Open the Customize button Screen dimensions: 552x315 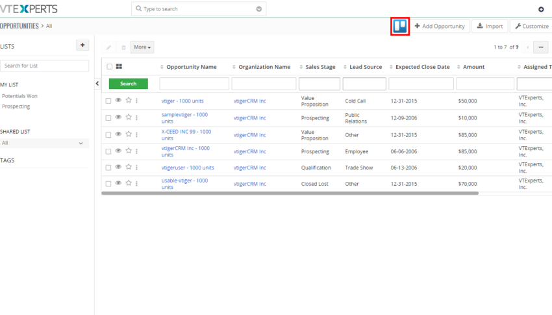pos(531,26)
